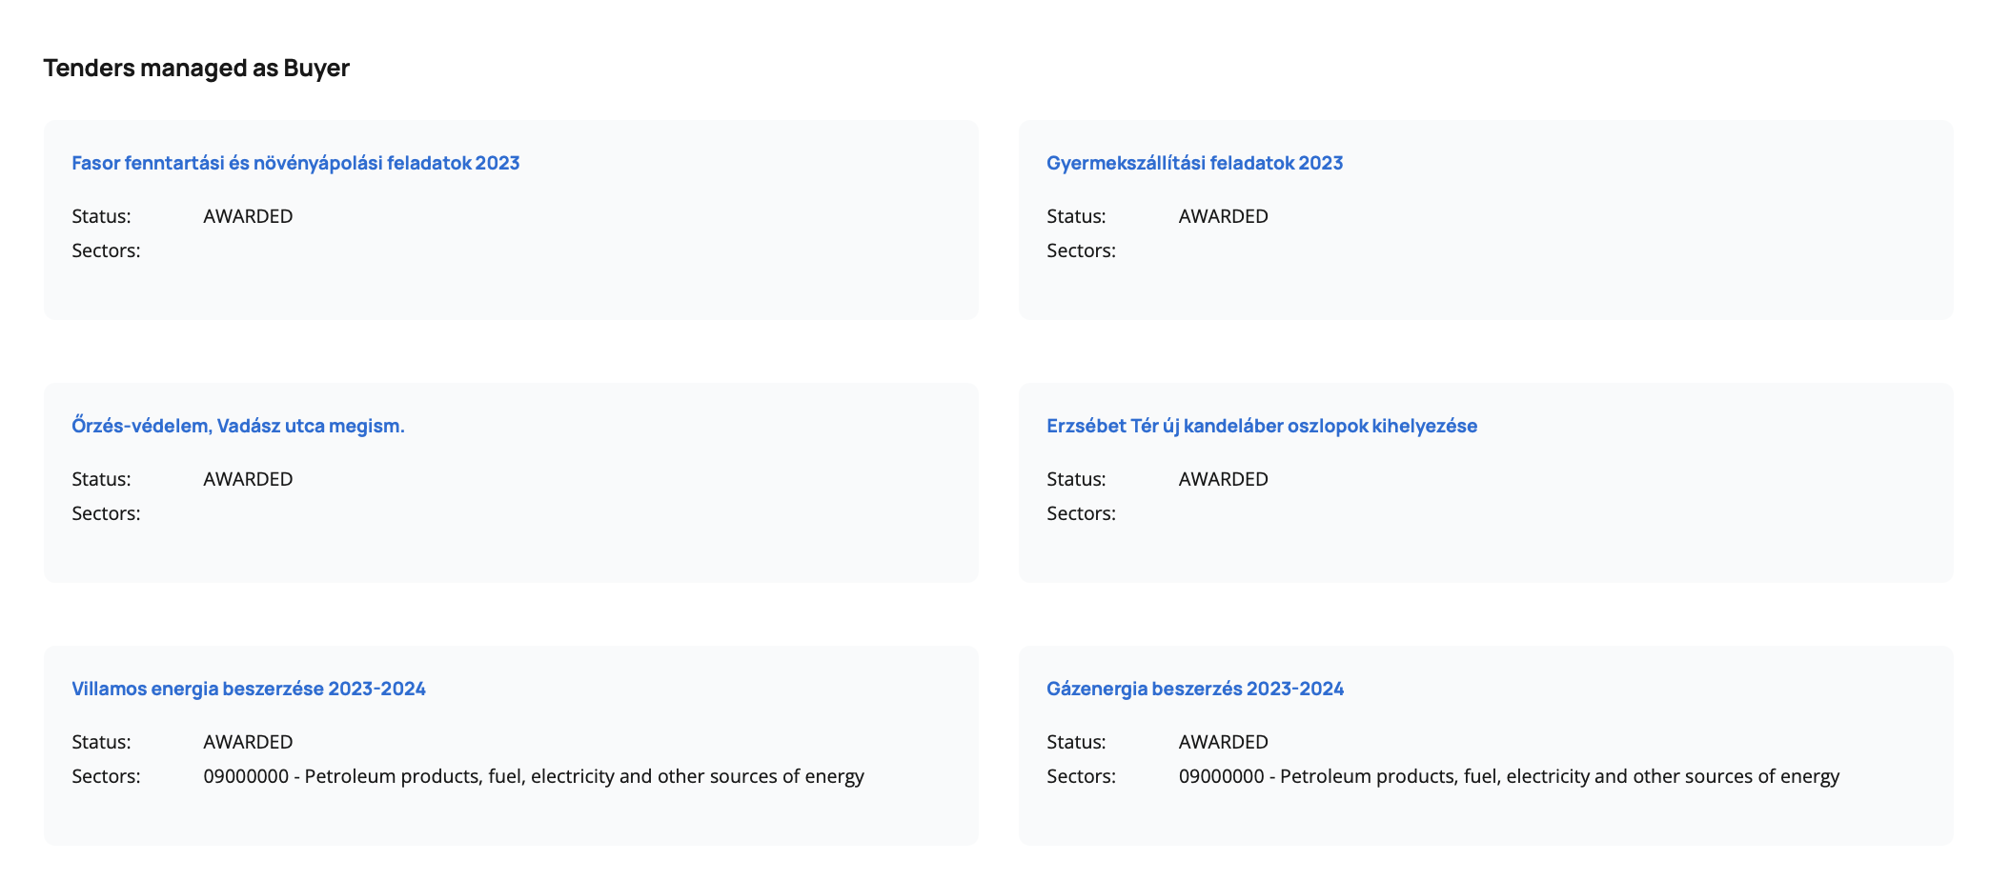This screenshot has height=880, width=1990.
Task: Click sector code text in Gázenergia card
Action: (1508, 776)
